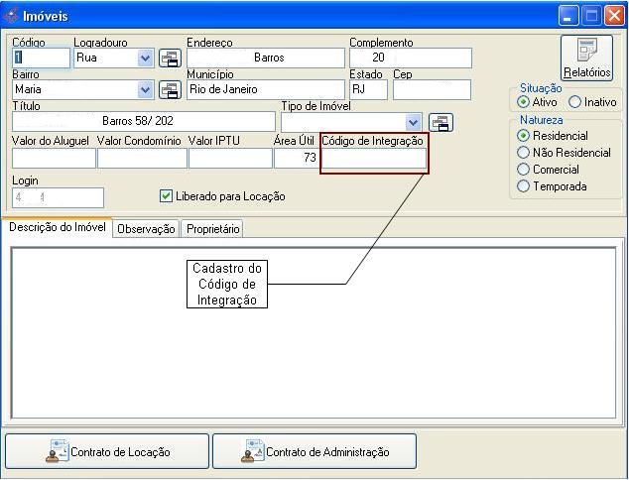Open the Tipo de Imóvel dropdown

tap(414, 122)
